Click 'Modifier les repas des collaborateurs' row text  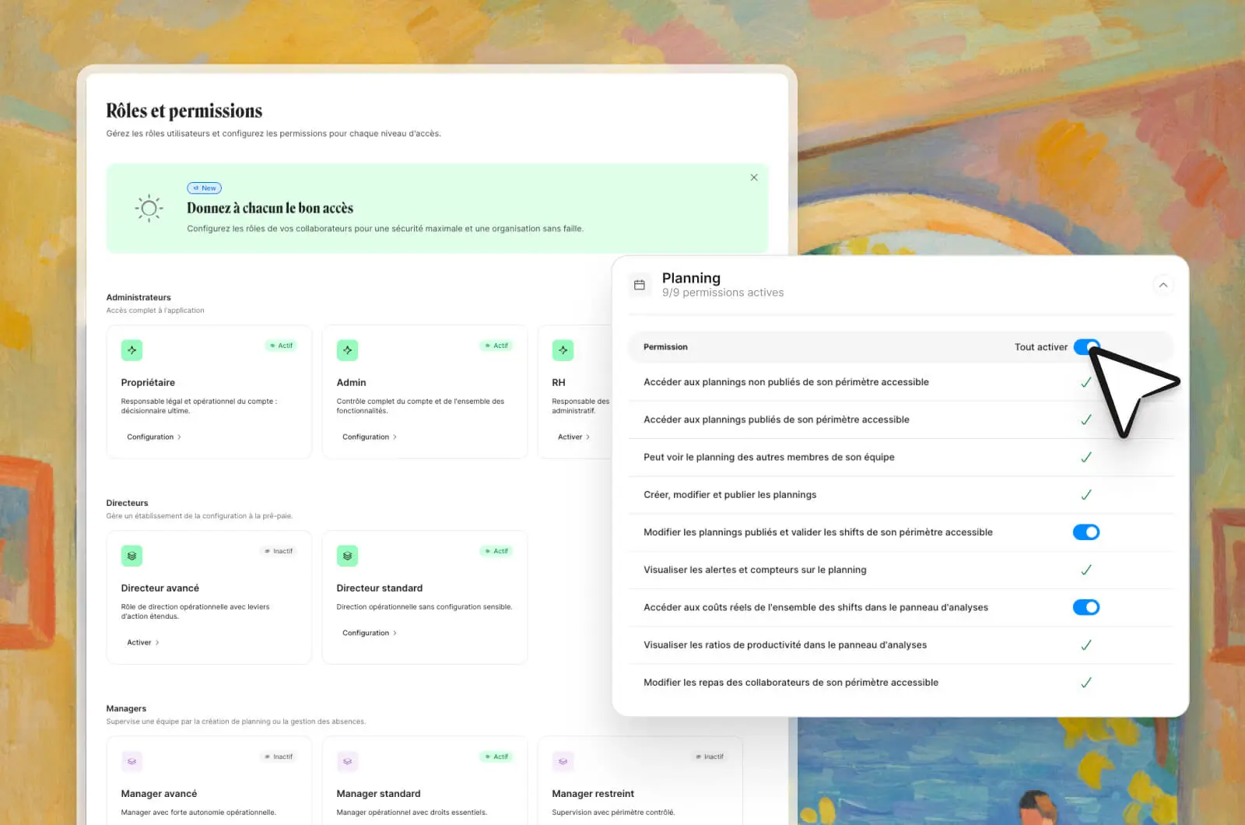[x=791, y=683]
